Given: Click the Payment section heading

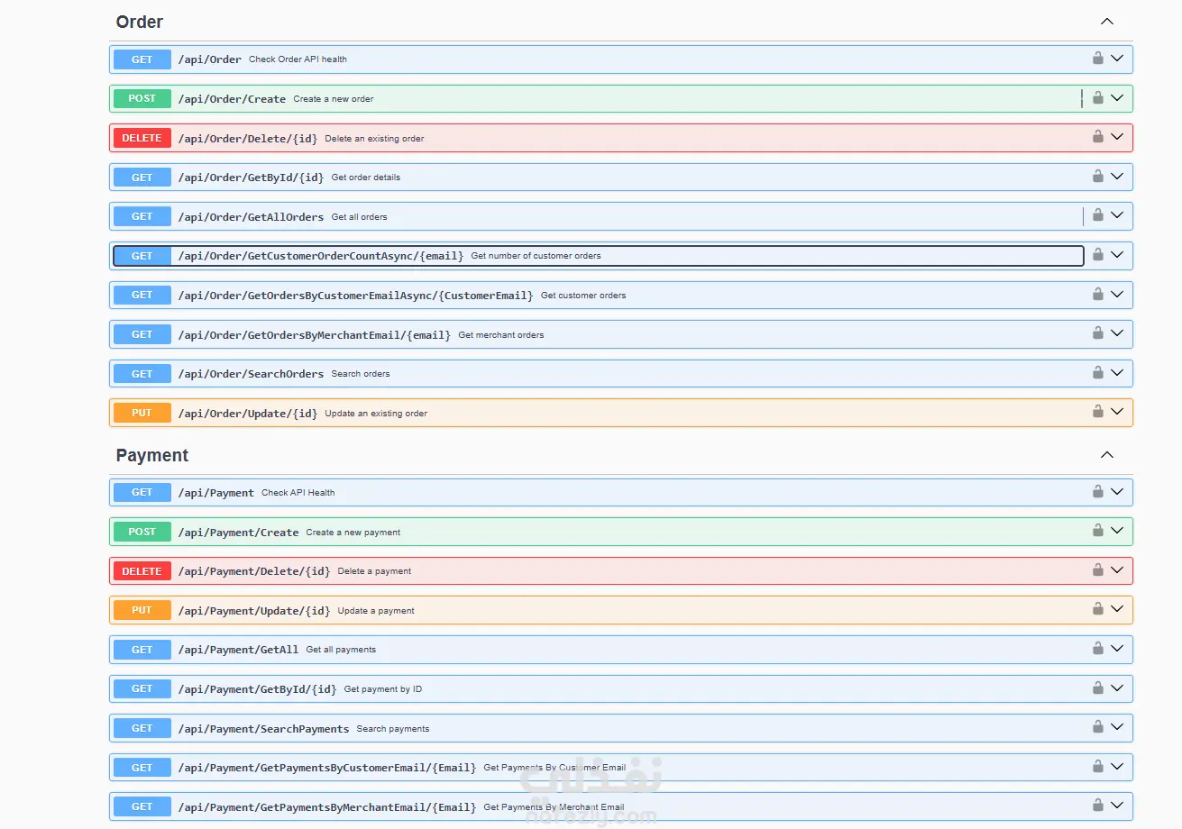Looking at the screenshot, I should click(x=152, y=455).
